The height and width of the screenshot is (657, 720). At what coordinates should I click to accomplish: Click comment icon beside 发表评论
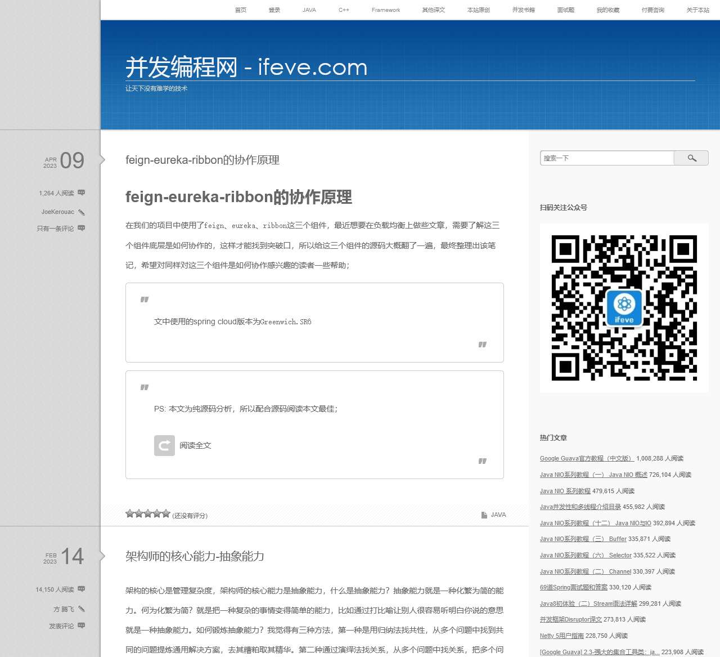(82, 625)
